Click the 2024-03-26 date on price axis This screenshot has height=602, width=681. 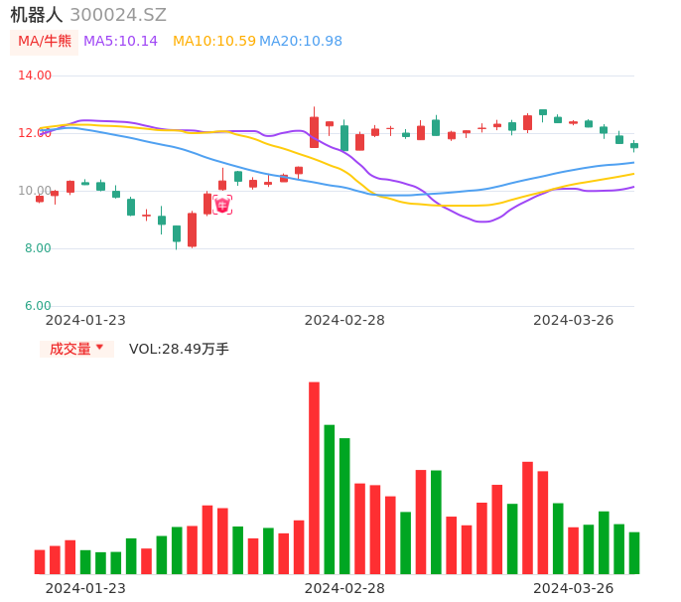click(x=574, y=320)
